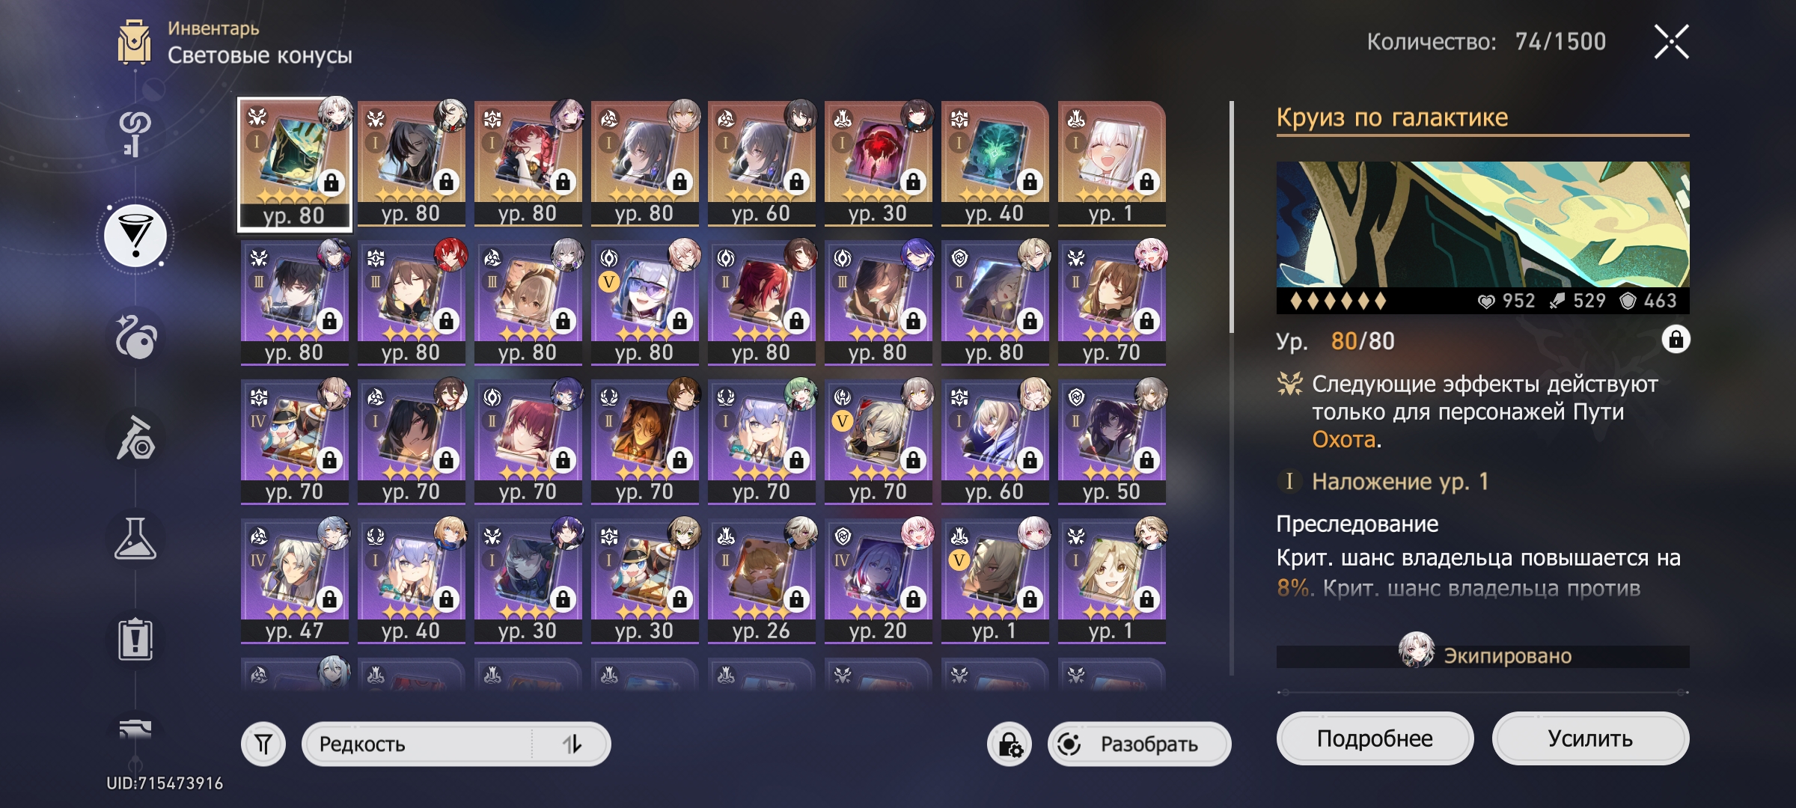Select the level 60 five-star light cone
This screenshot has height=808, width=1796.
pos(761,162)
